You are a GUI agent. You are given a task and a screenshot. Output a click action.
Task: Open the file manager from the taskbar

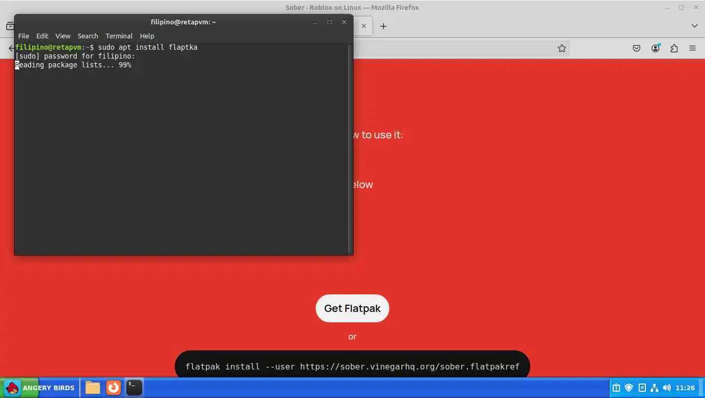(93, 388)
